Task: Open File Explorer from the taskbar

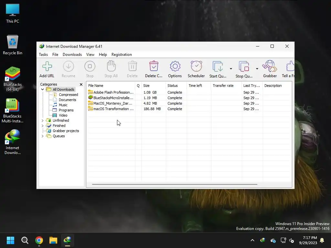Action: click(x=53, y=240)
